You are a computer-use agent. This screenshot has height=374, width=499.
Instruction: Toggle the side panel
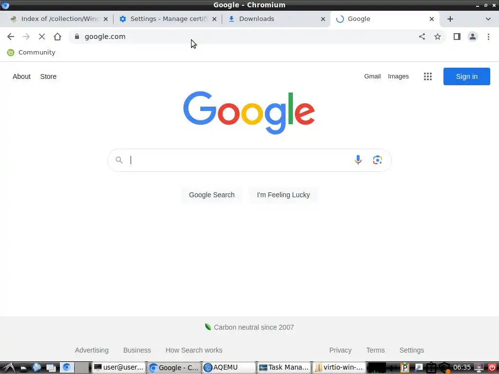click(457, 37)
